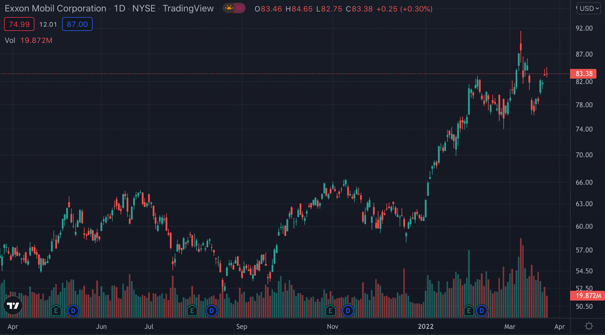Click the 19.872M volume value in legend
The width and height of the screenshot is (605, 335).
36,40
